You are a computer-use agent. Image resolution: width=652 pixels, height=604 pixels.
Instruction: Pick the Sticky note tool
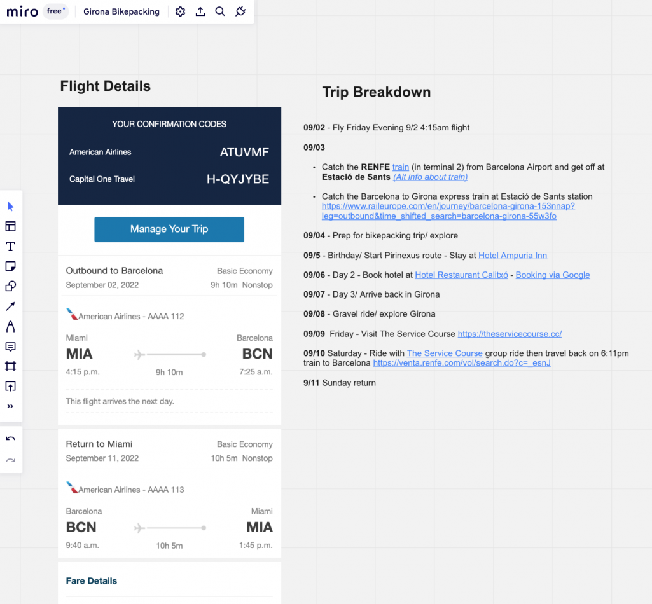(11, 266)
